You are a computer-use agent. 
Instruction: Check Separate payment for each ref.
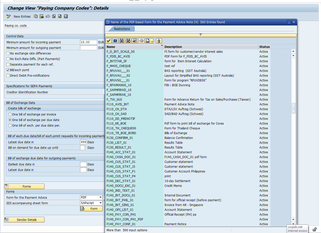click(x=8, y=65)
